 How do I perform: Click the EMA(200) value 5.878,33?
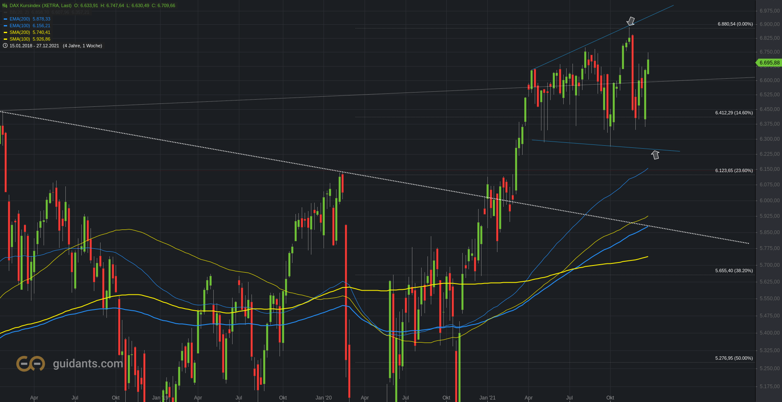[x=41, y=19]
